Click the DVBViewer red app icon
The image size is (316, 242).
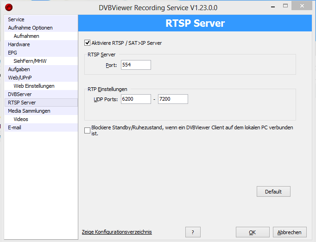coord(8,7)
